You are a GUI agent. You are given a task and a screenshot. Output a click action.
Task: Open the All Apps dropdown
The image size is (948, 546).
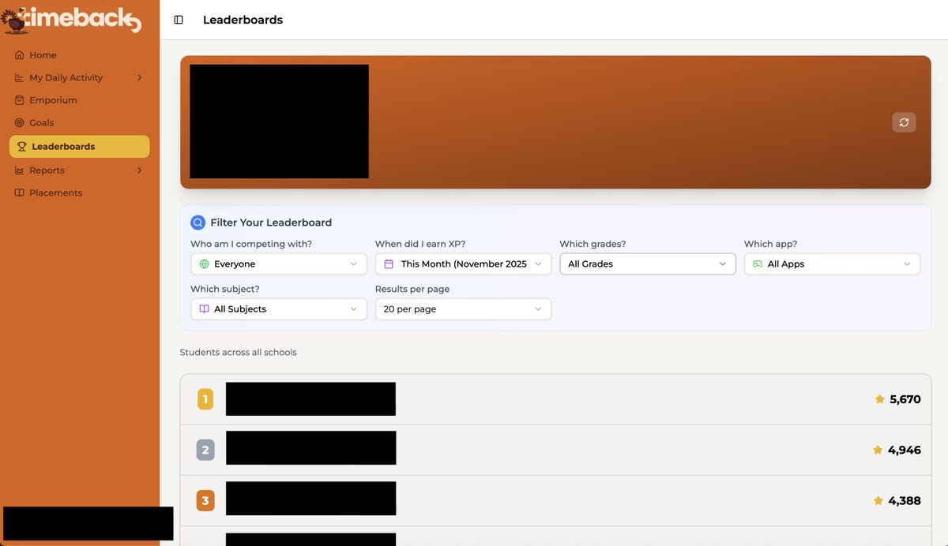832,264
